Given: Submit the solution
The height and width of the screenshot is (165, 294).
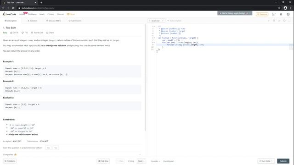Looking at the screenshot, I should click(x=283, y=161).
